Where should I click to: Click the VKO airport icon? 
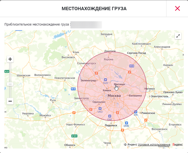[x=100, y=108]
